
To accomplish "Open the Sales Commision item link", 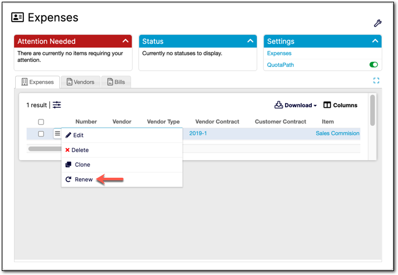I will coord(337,133).
